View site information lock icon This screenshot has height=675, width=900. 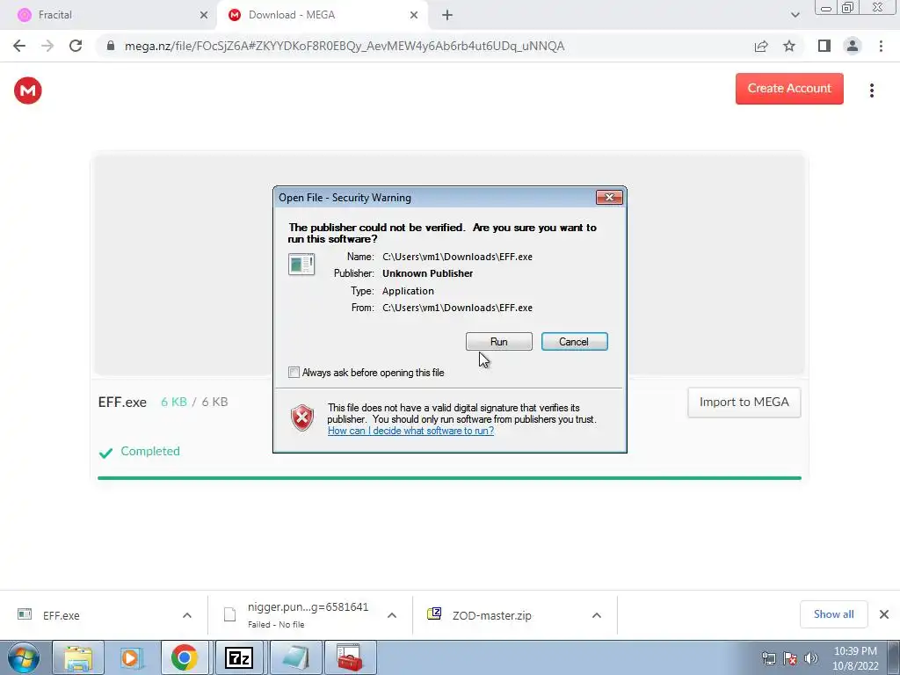point(111,46)
